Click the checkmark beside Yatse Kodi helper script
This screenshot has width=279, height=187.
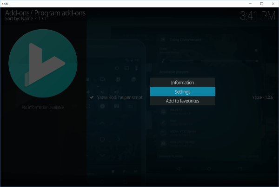[92, 98]
